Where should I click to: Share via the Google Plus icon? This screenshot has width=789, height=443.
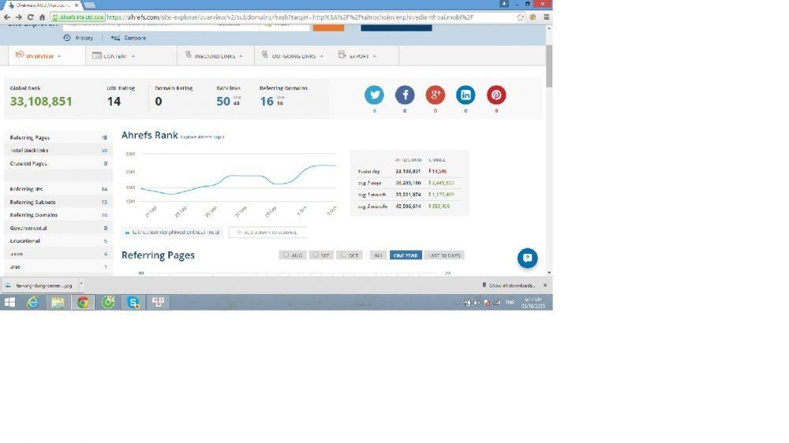click(436, 95)
